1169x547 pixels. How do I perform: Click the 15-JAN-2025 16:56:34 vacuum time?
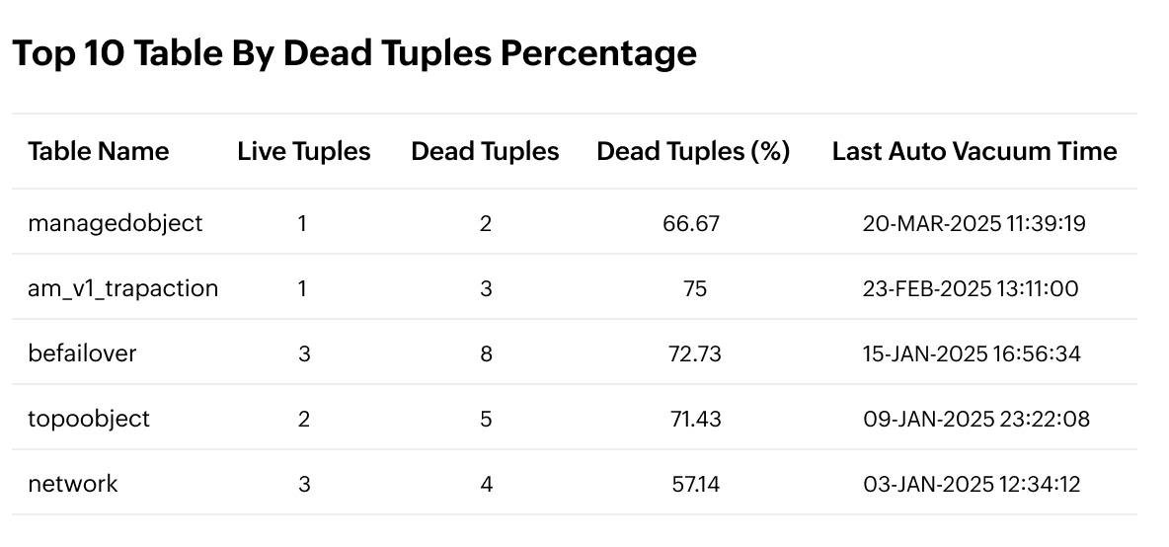point(972,353)
